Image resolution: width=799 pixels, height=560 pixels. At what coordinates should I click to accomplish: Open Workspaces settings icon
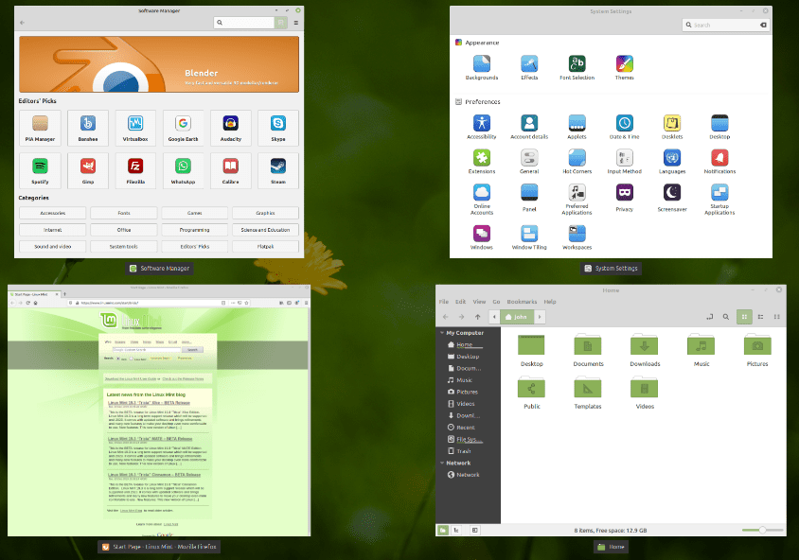click(x=577, y=237)
